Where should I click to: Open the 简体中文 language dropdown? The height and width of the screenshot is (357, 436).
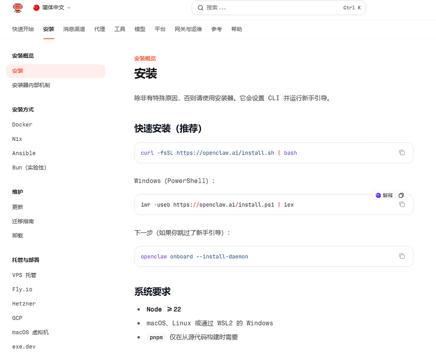coord(52,8)
